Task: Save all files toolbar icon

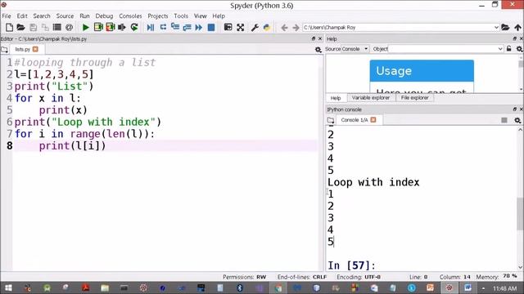Action: tap(45, 27)
